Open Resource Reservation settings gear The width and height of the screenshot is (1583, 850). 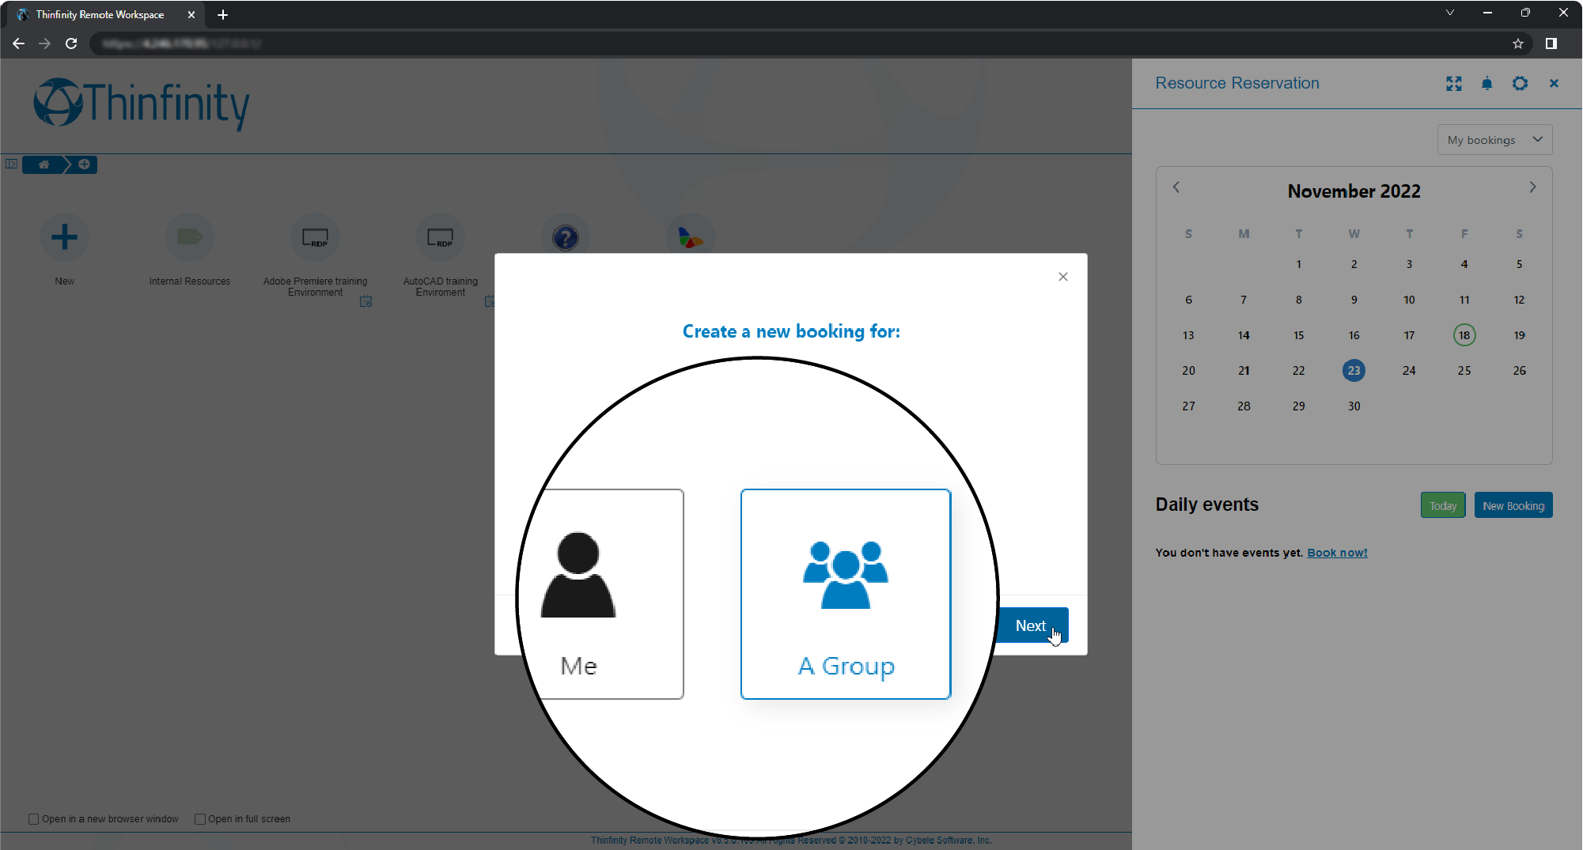(1520, 84)
